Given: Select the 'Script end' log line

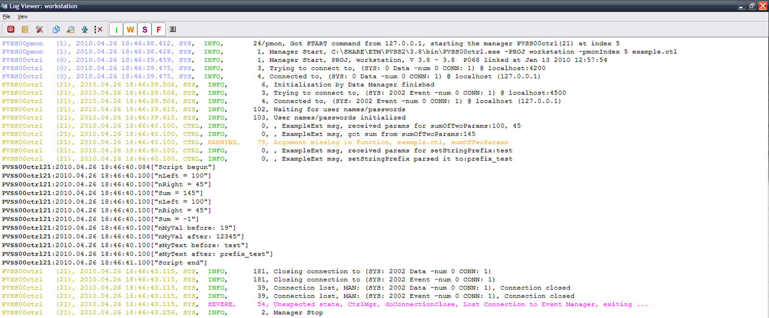Looking at the screenshot, I should point(104,262).
